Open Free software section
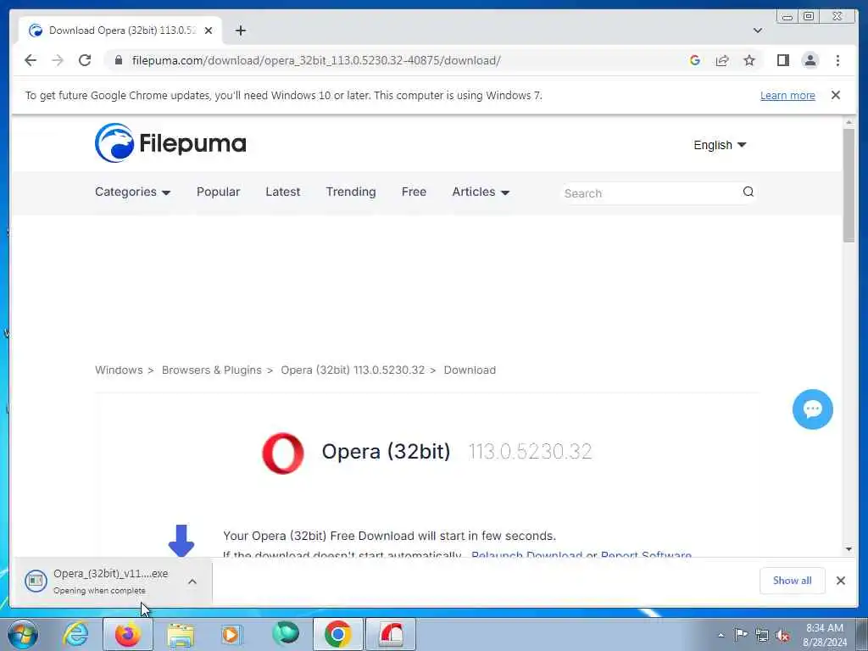 (x=414, y=192)
